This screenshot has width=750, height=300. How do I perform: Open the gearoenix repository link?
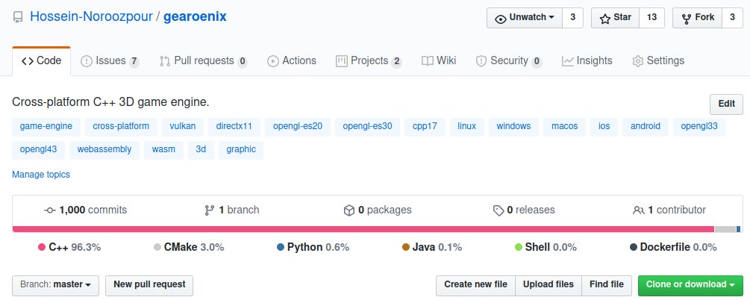tap(196, 16)
